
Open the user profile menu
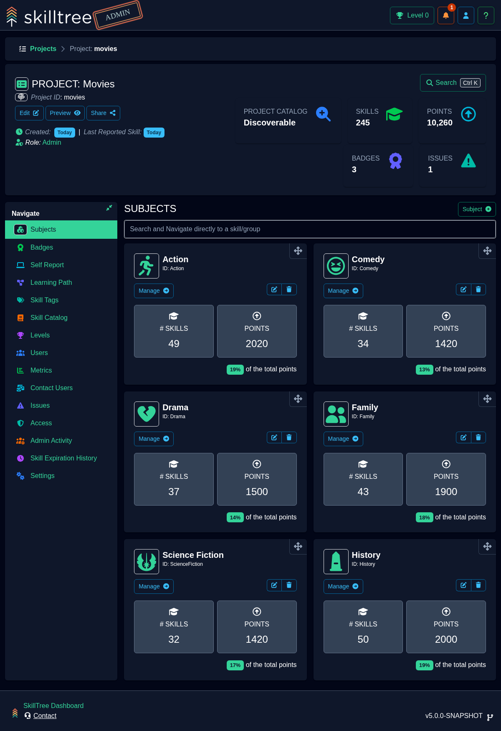pos(466,15)
